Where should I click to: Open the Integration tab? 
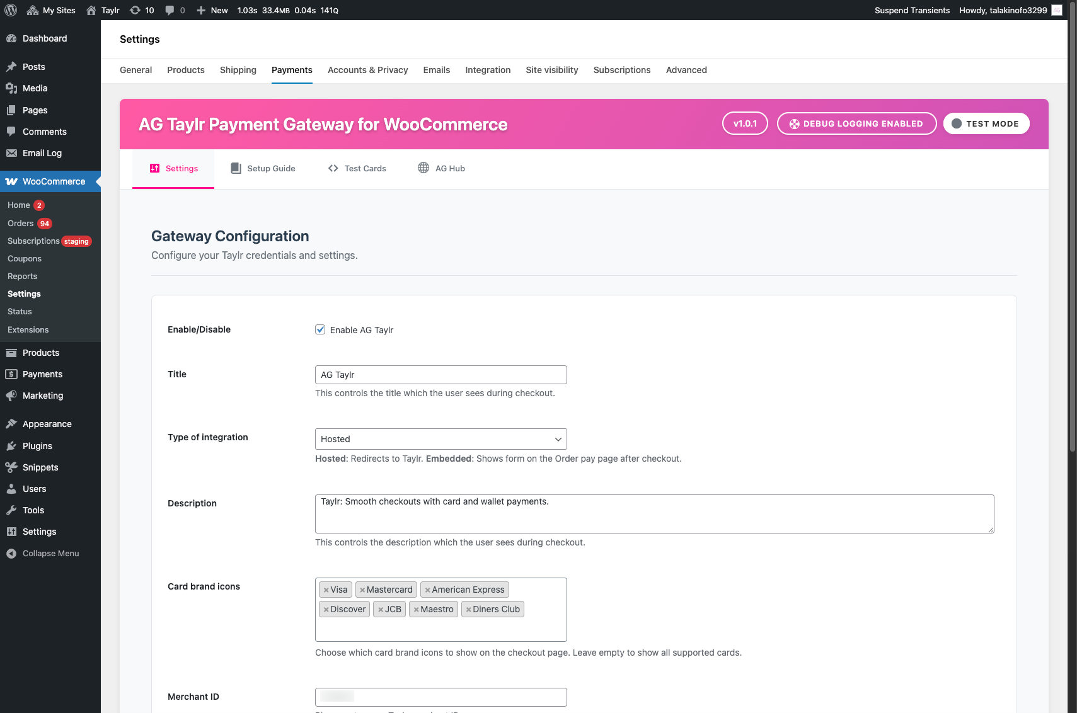tap(488, 70)
